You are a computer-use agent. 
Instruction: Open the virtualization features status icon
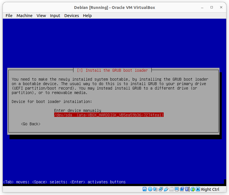click(x=187, y=189)
